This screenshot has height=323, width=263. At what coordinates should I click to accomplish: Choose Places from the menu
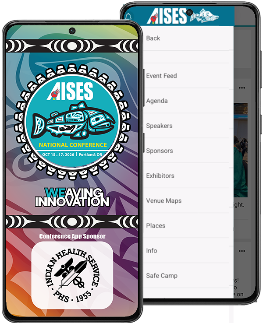[x=186, y=225]
